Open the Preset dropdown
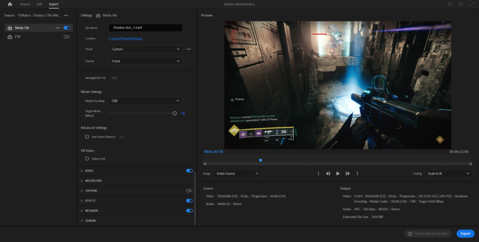 click(x=145, y=49)
